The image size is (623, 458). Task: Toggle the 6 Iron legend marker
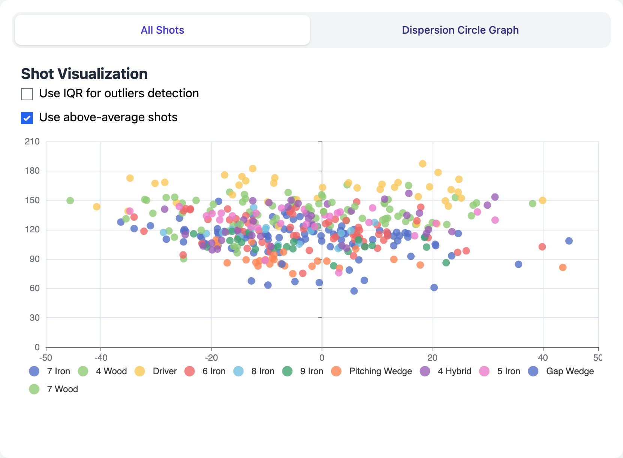189,371
